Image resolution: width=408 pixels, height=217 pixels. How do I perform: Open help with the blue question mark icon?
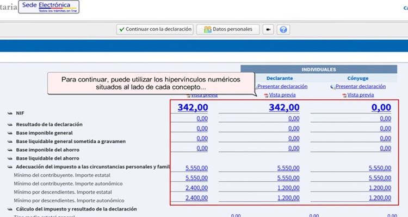tap(282, 29)
